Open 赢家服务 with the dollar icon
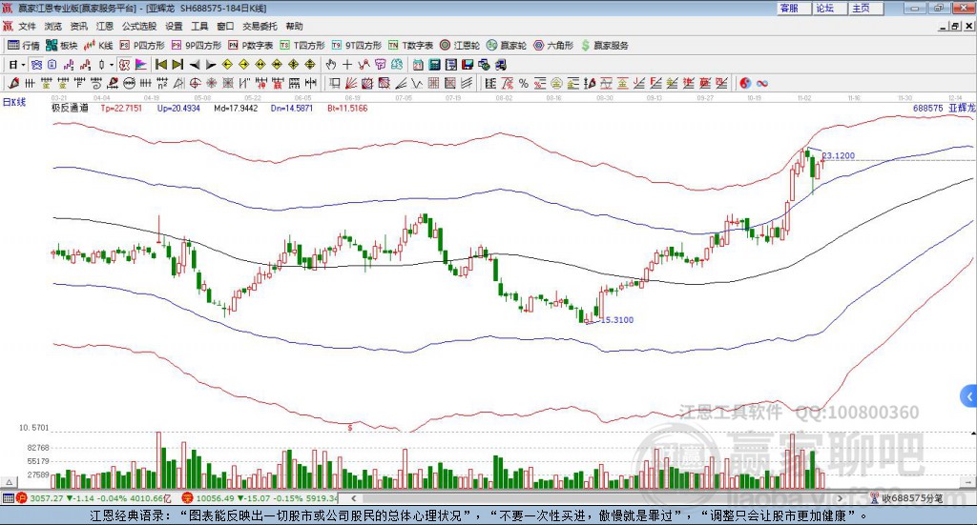The height and width of the screenshot is (525, 977). click(x=605, y=46)
